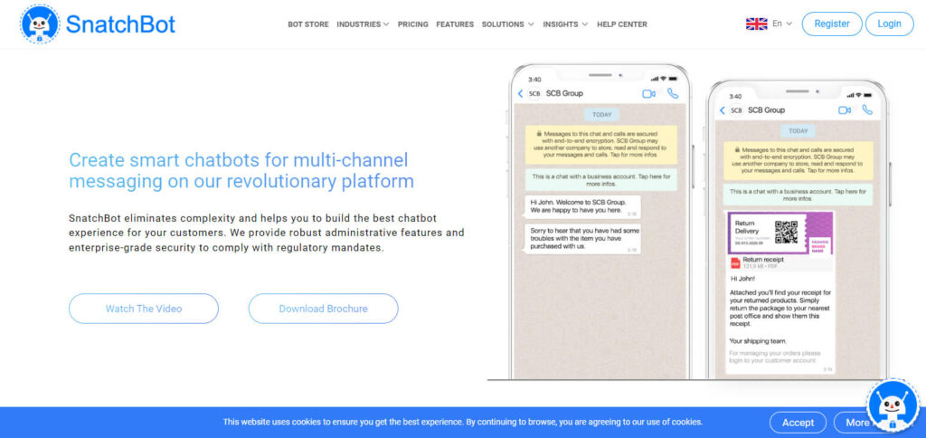Click the TODAY label on left phone

point(602,115)
